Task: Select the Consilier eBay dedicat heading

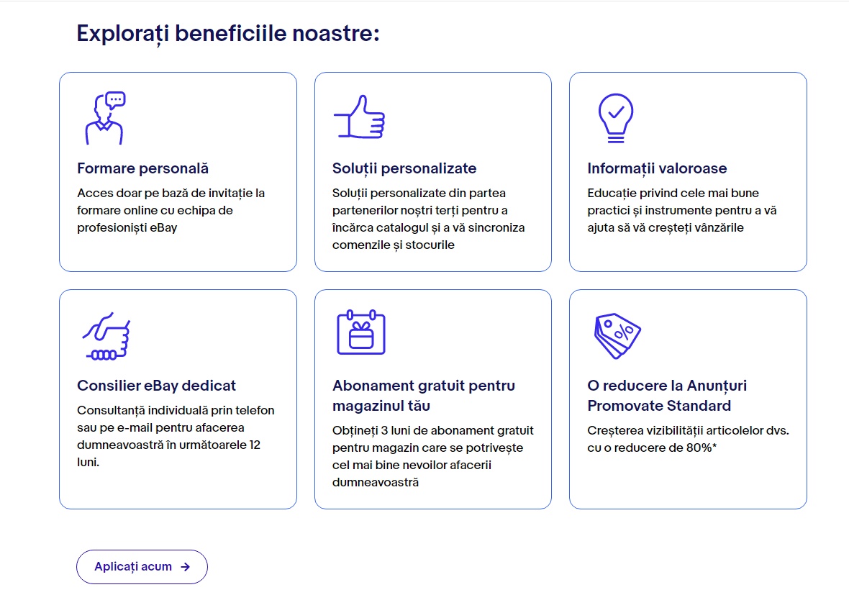Action: pyautogui.click(x=156, y=386)
